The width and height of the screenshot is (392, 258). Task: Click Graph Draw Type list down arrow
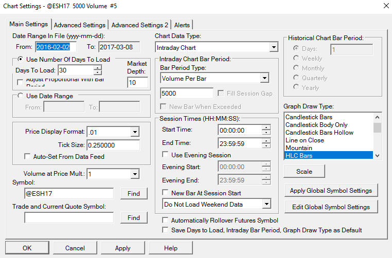(378, 155)
